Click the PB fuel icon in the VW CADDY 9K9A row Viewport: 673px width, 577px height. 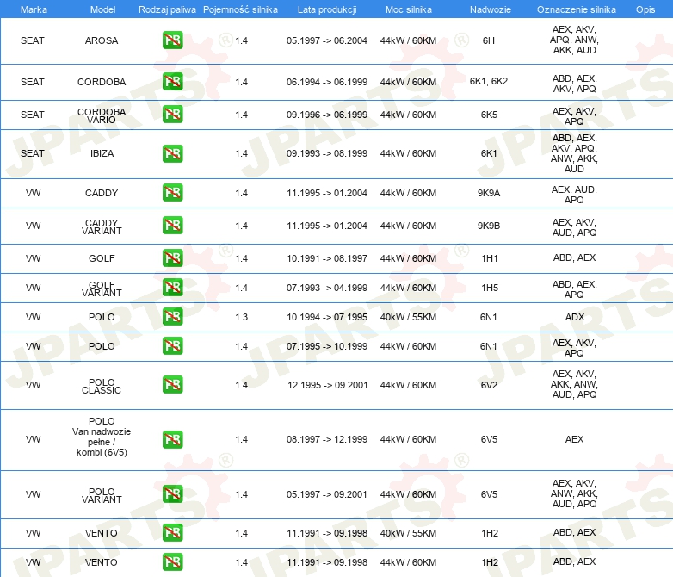coord(172,192)
